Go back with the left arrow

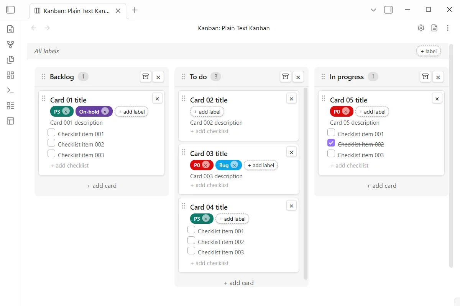pos(34,28)
